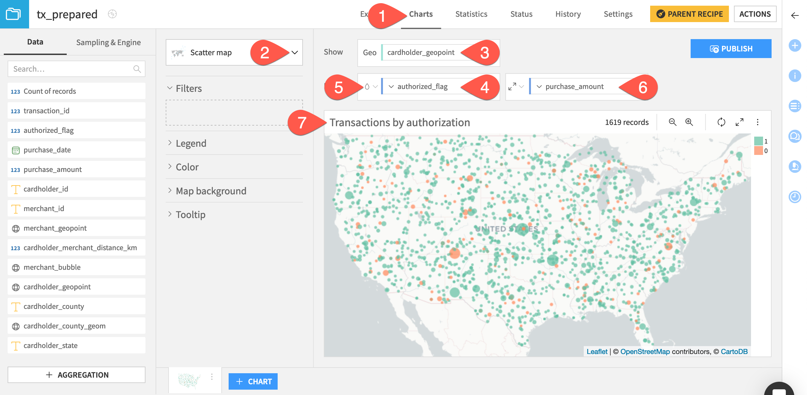
Task: Click the plus icon in right sidebar
Action: click(795, 45)
